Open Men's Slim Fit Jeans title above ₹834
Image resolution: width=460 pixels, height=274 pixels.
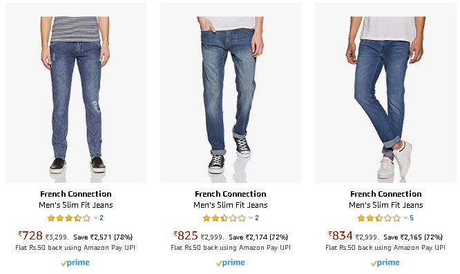(x=386, y=205)
